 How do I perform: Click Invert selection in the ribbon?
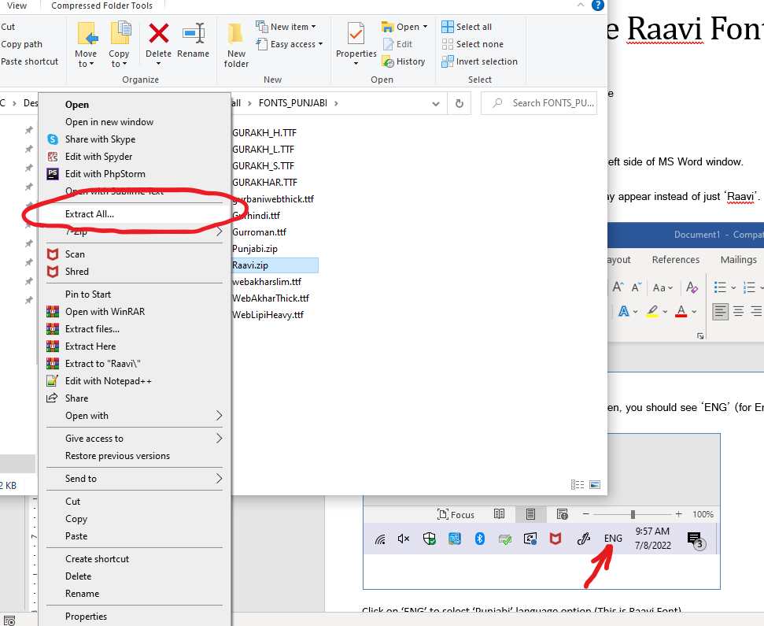(x=479, y=61)
